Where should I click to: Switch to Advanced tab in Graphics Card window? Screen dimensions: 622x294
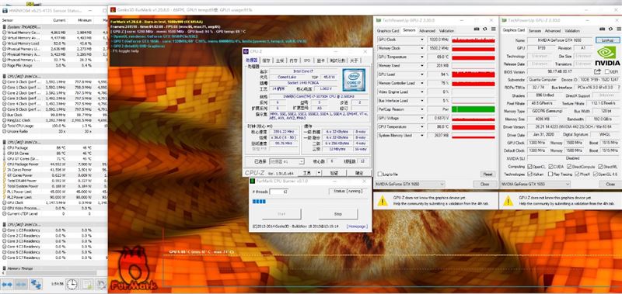tap(553, 30)
